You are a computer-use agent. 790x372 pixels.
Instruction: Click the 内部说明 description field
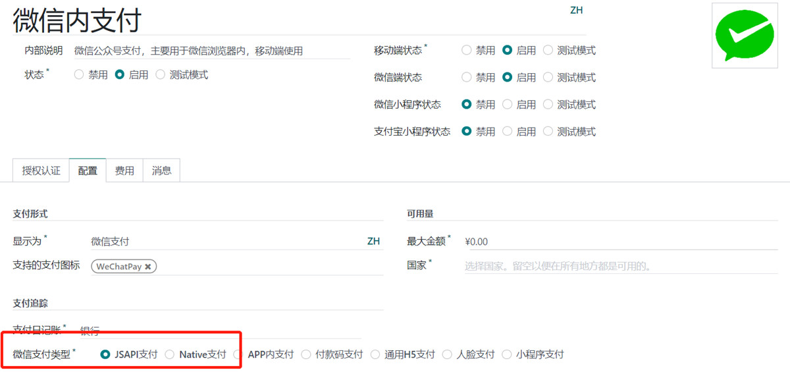[211, 51]
